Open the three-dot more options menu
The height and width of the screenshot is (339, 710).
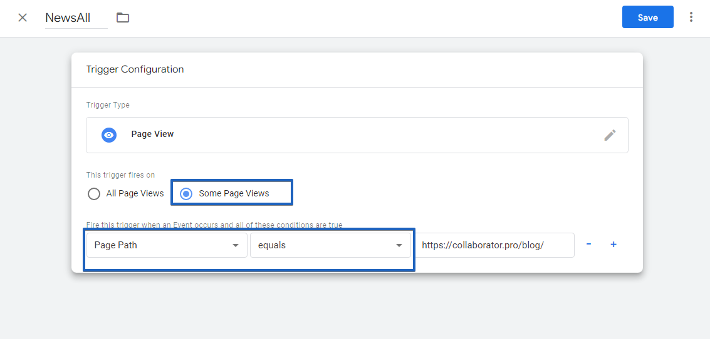tap(691, 18)
